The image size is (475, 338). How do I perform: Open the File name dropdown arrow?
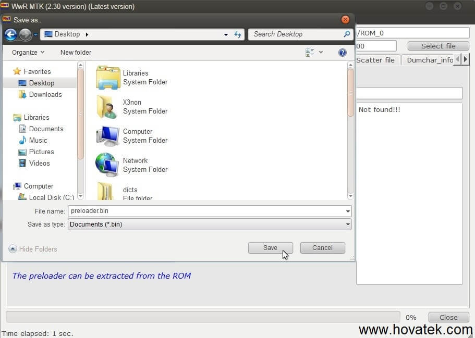(x=348, y=211)
